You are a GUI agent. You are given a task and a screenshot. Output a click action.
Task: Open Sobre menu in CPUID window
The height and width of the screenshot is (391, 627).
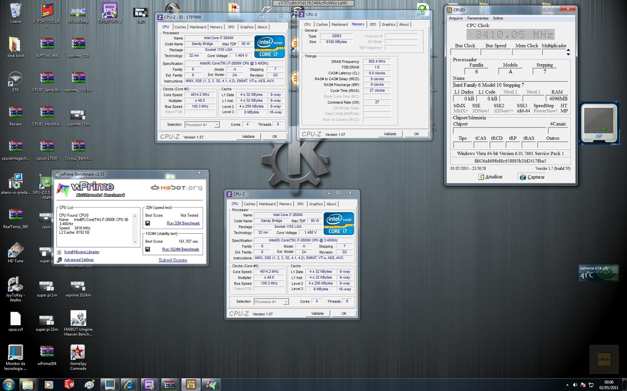coord(498,18)
